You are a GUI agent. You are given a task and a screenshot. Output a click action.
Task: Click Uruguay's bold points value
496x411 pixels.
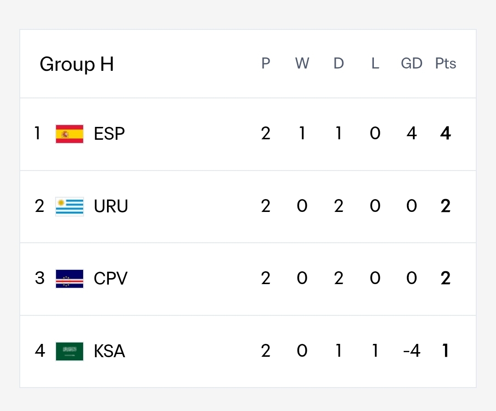click(445, 206)
